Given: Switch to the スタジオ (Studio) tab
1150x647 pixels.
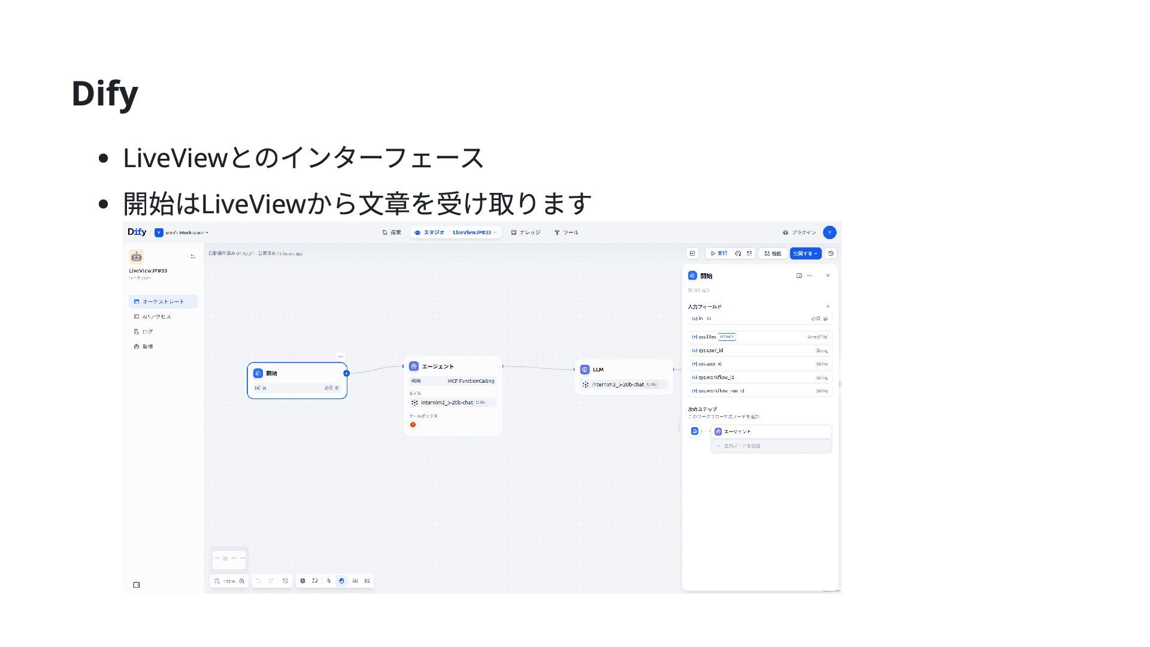Looking at the screenshot, I should pyautogui.click(x=429, y=232).
